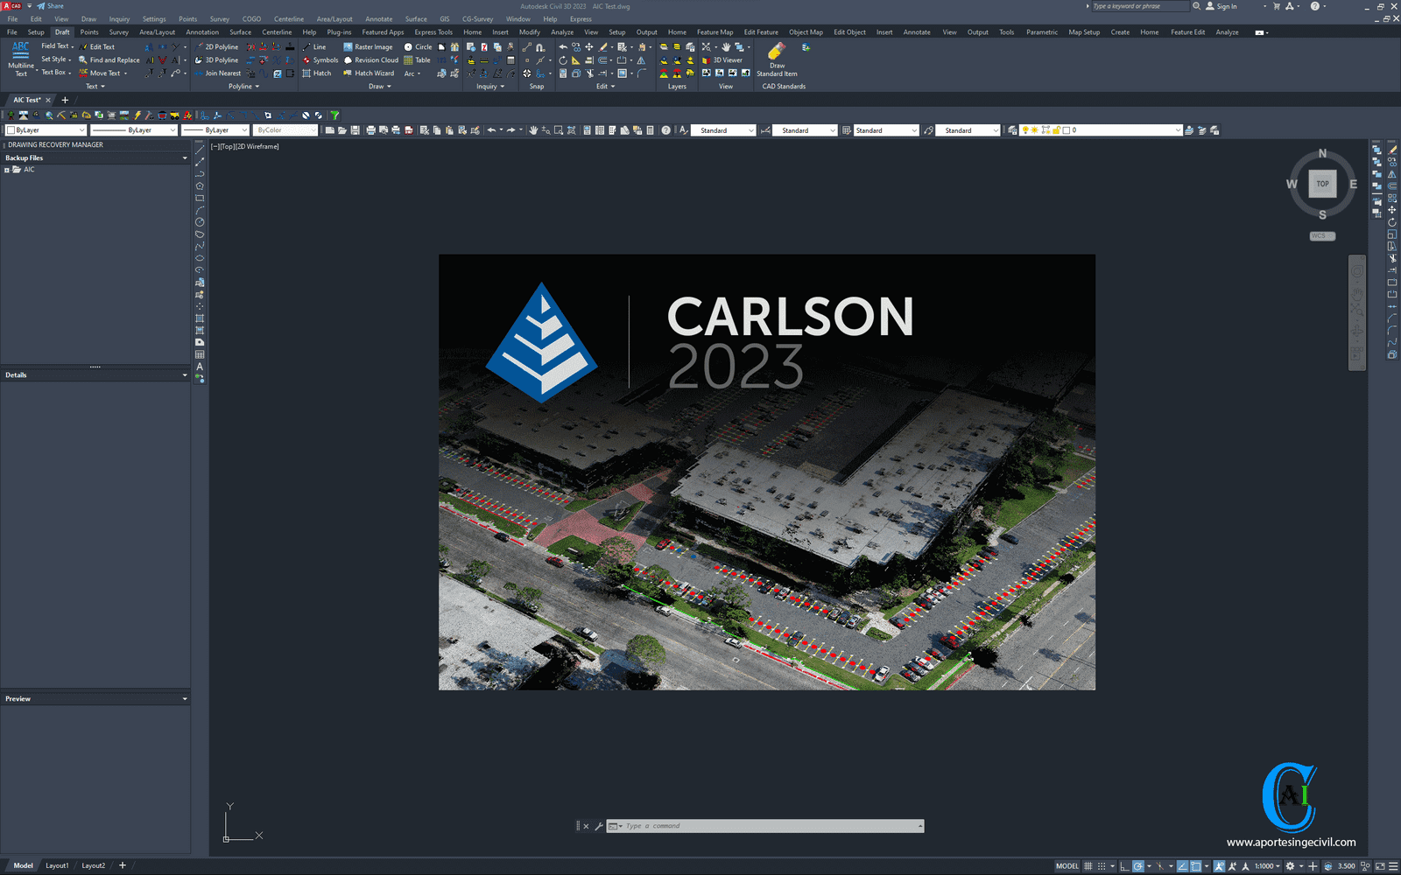Add new drawing tab with plus
Image resolution: width=1401 pixels, height=875 pixels.
(x=65, y=100)
